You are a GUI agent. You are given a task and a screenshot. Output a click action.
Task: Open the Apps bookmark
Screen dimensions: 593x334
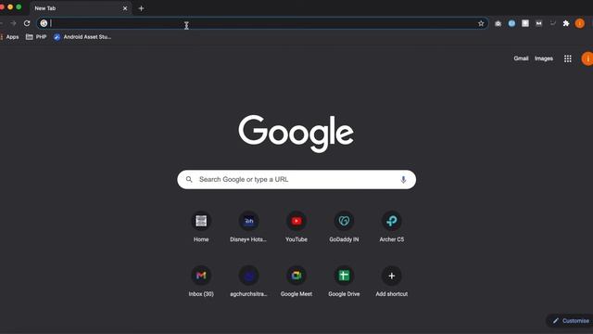pyautogui.click(x=9, y=37)
